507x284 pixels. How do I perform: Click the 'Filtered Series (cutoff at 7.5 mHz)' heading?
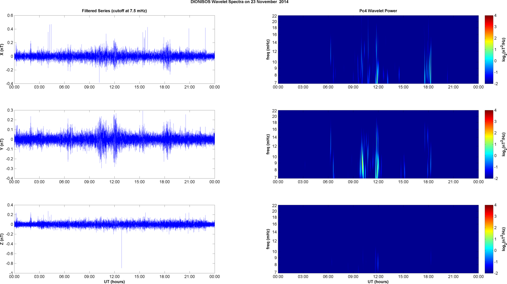click(x=114, y=11)
